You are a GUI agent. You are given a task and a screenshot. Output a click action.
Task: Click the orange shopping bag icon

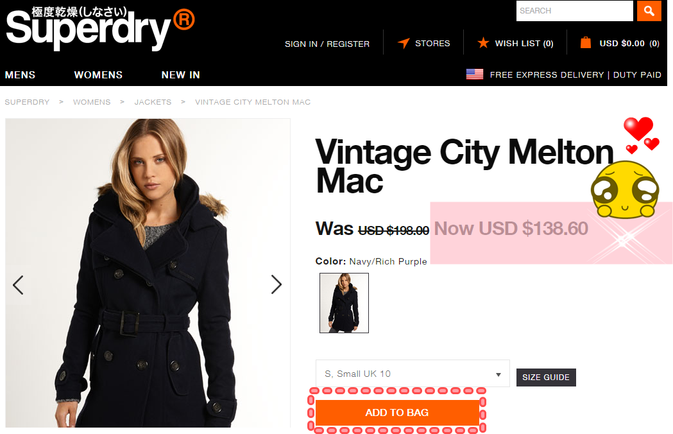[x=586, y=42]
